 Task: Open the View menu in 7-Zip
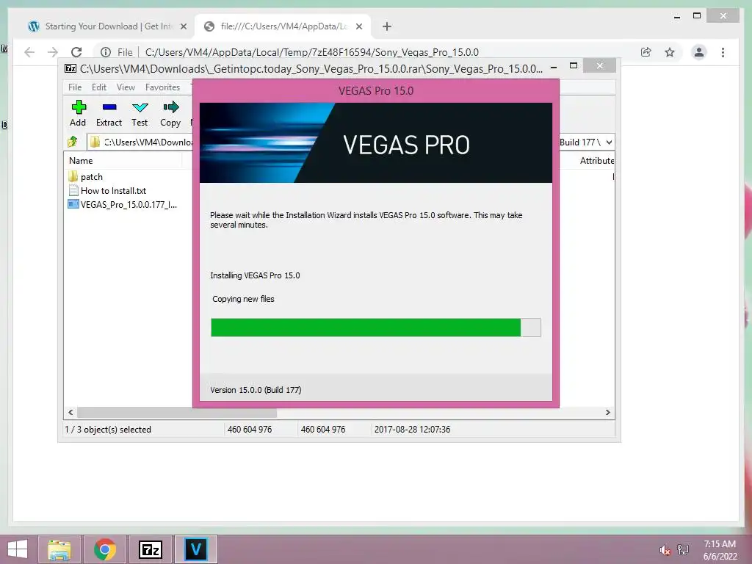pyautogui.click(x=126, y=87)
